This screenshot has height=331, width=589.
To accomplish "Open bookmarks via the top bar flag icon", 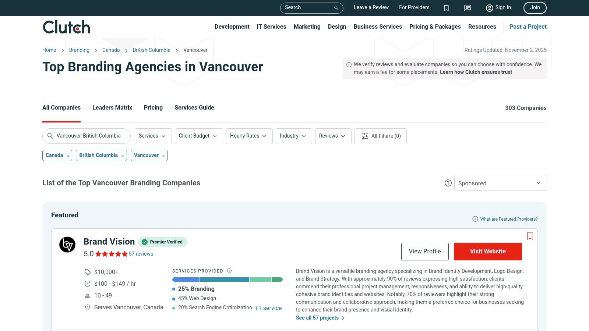I will click(x=446, y=8).
